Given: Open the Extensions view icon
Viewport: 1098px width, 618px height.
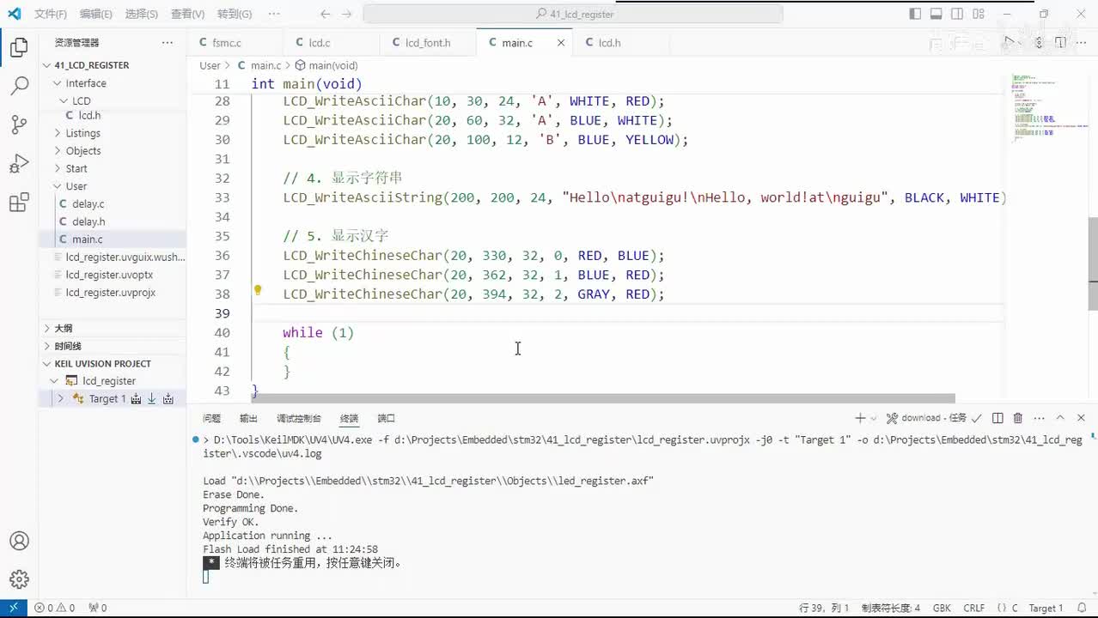Looking at the screenshot, I should 19,203.
